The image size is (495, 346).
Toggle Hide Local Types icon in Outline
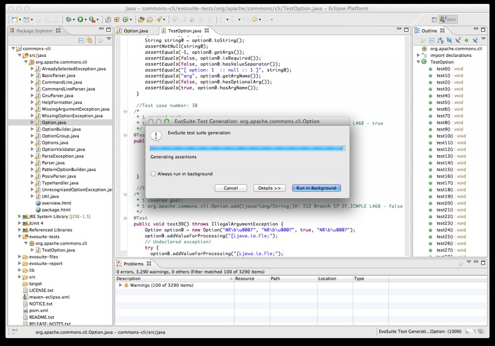[474, 41]
